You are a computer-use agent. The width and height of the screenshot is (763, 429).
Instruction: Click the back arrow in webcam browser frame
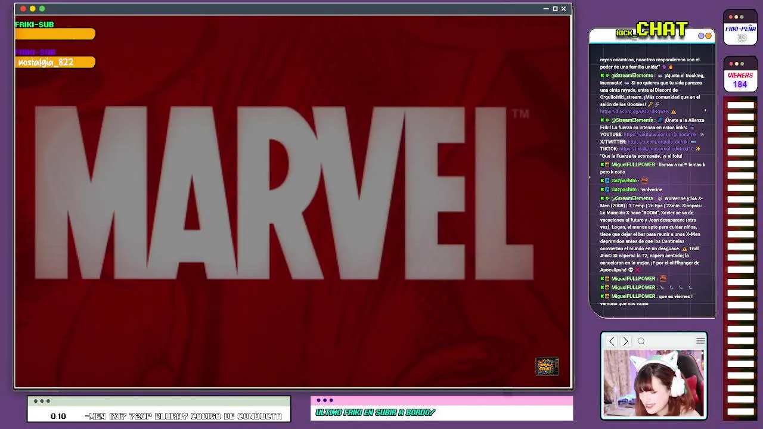pyautogui.click(x=612, y=341)
